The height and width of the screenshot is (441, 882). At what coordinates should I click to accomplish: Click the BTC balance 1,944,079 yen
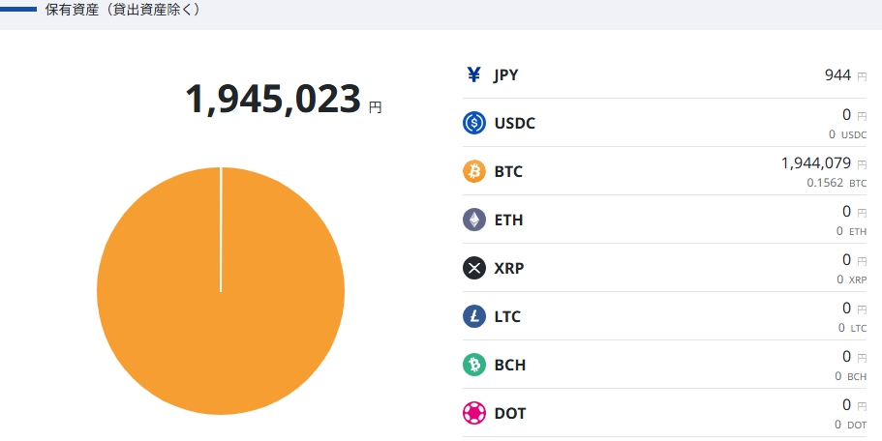(x=815, y=163)
